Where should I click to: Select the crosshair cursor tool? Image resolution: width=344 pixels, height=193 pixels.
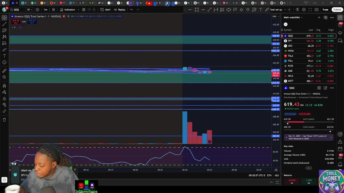[4, 17]
